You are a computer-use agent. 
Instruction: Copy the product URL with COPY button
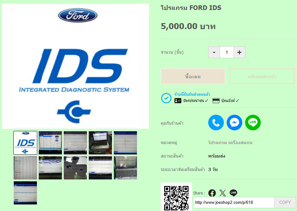pos(285,202)
